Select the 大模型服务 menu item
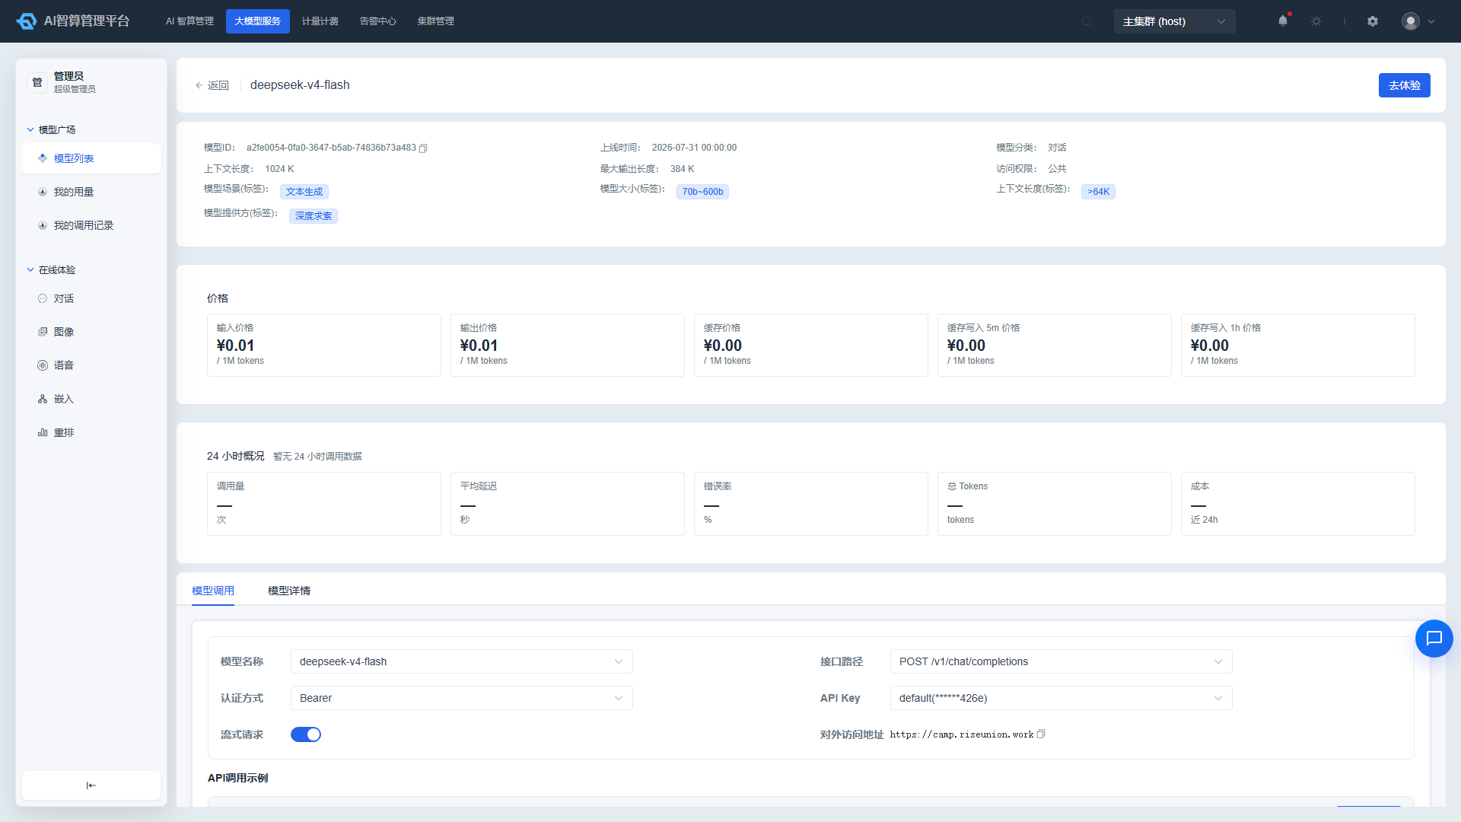 click(x=258, y=21)
